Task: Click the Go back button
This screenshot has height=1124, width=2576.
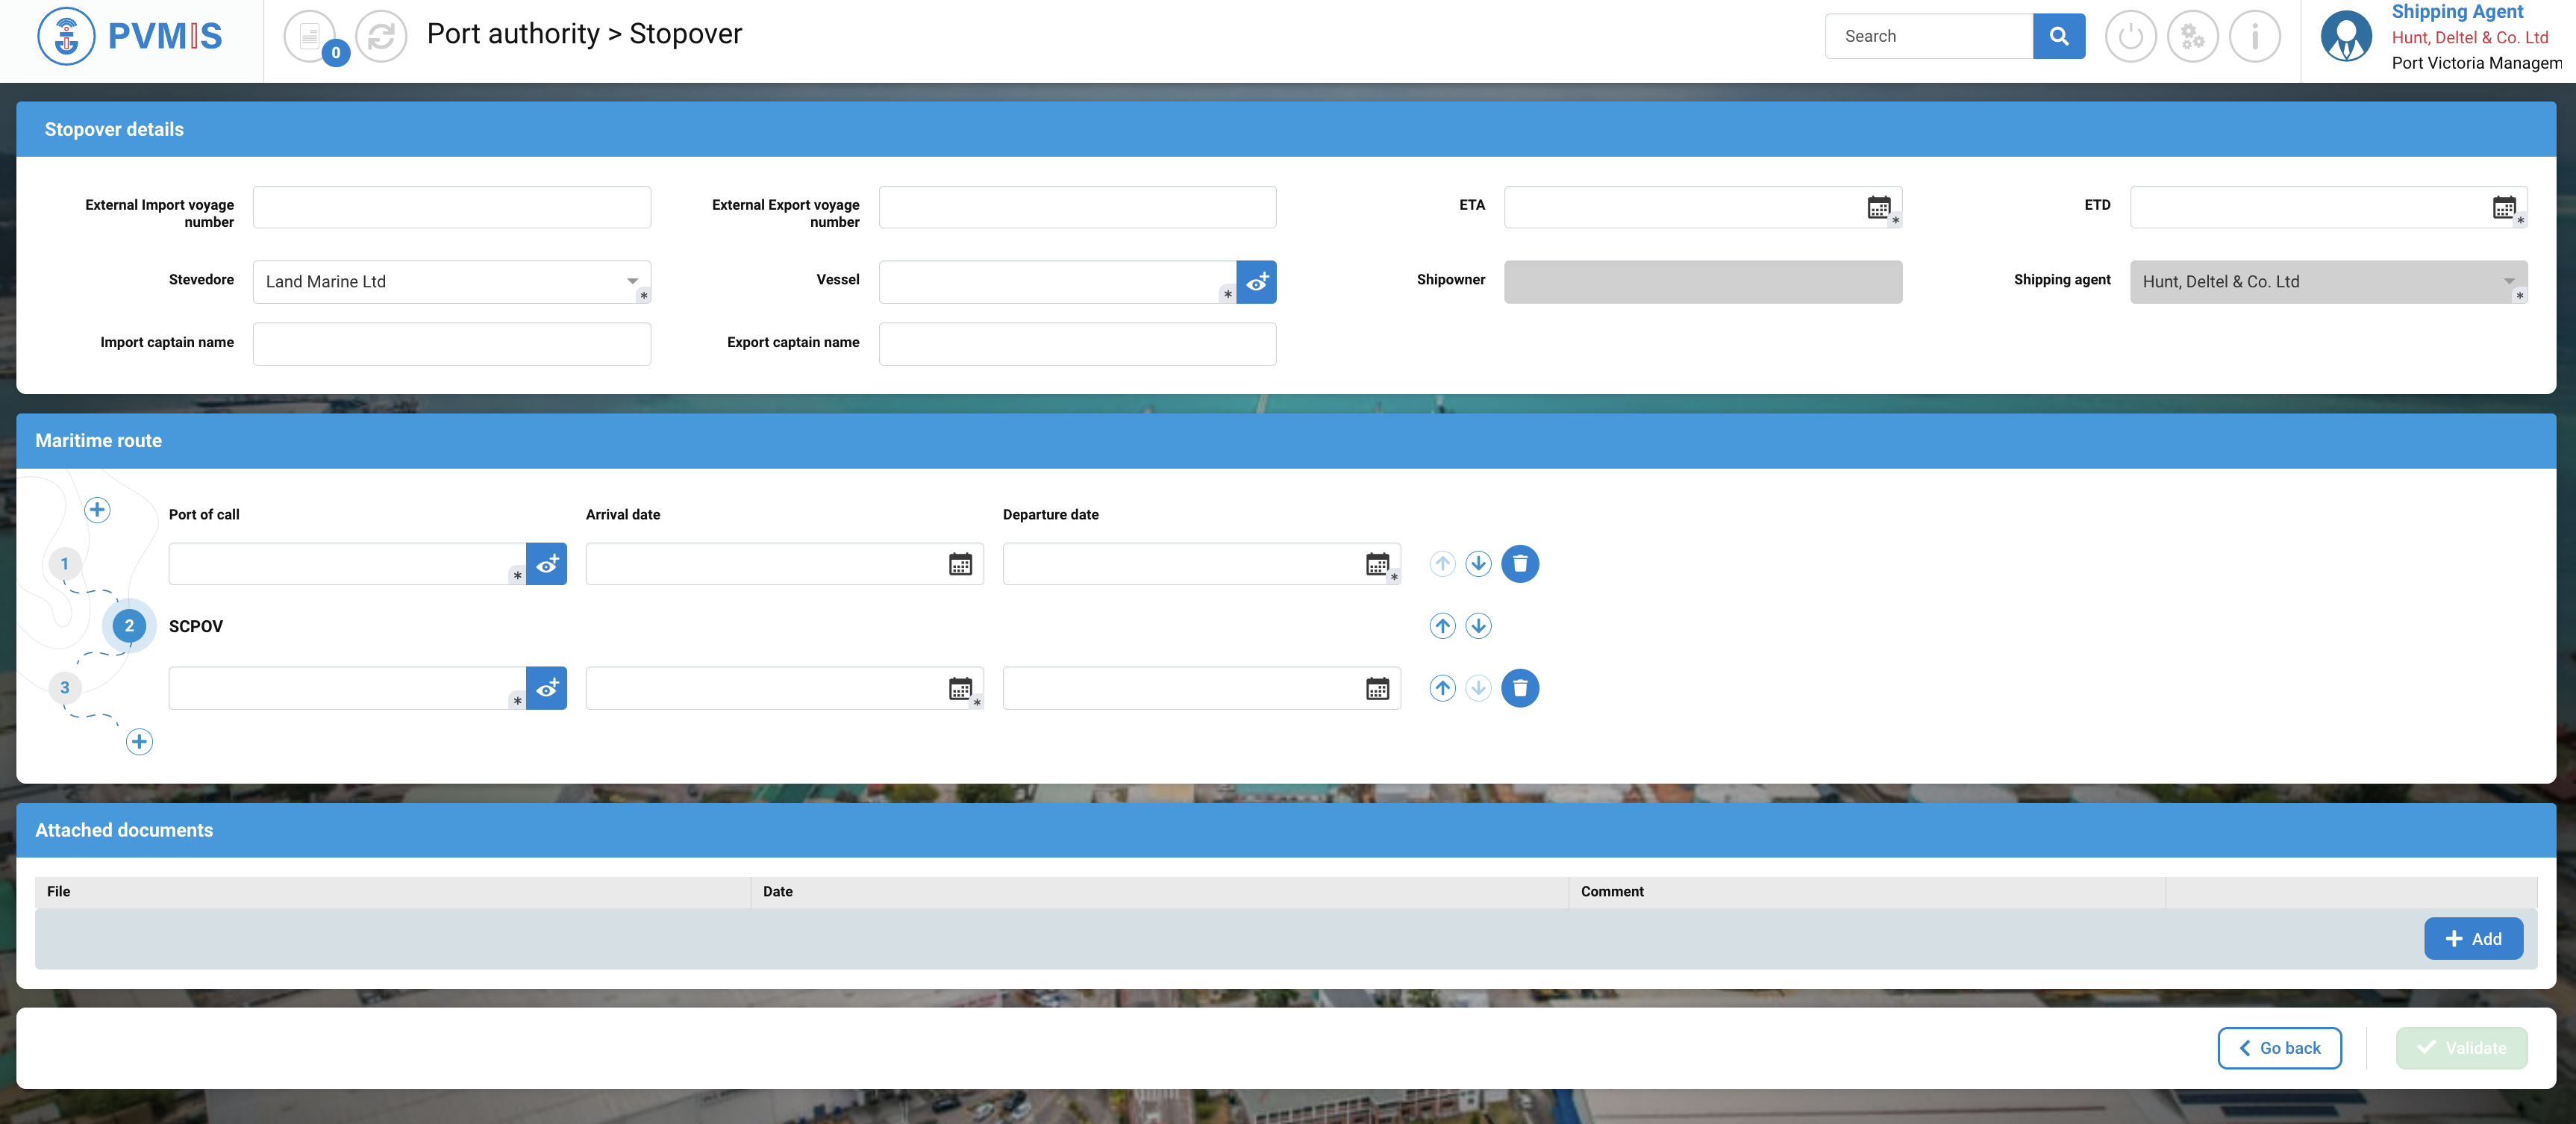Action: (x=2279, y=1048)
